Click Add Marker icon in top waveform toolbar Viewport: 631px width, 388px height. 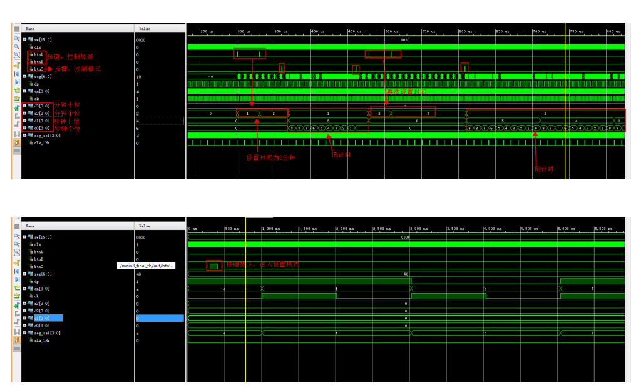click(x=17, y=108)
